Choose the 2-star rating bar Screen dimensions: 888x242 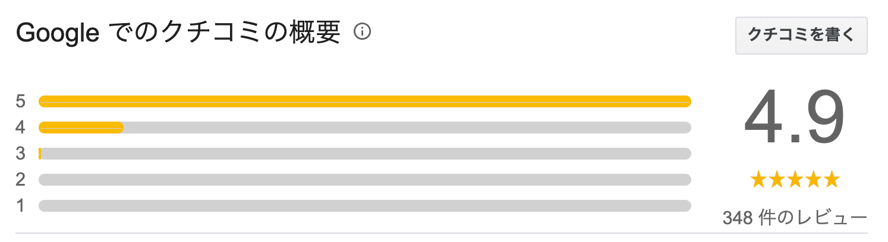tap(364, 180)
